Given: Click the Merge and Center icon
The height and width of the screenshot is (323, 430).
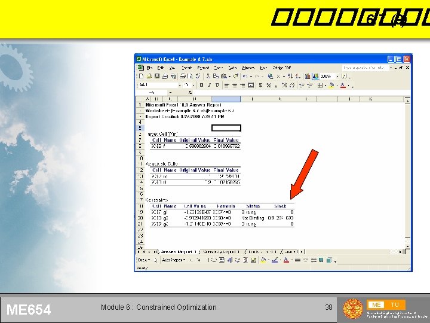Looking at the screenshot, I should coord(251,86).
